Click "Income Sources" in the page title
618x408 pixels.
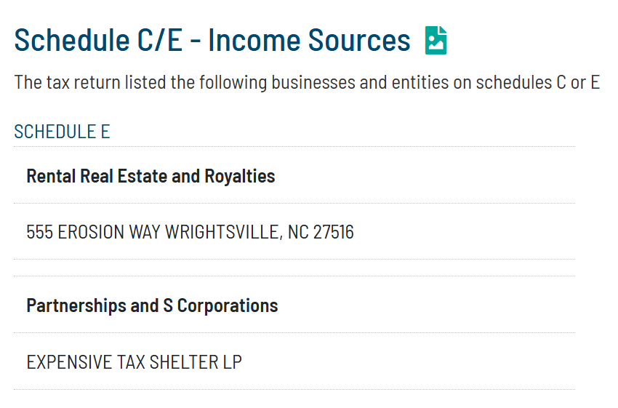[309, 40]
